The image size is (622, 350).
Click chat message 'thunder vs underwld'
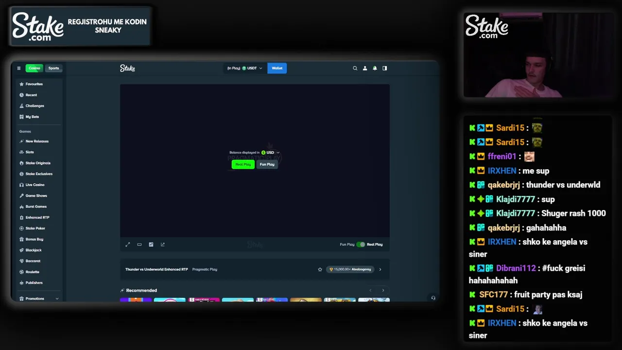tap(563, 185)
